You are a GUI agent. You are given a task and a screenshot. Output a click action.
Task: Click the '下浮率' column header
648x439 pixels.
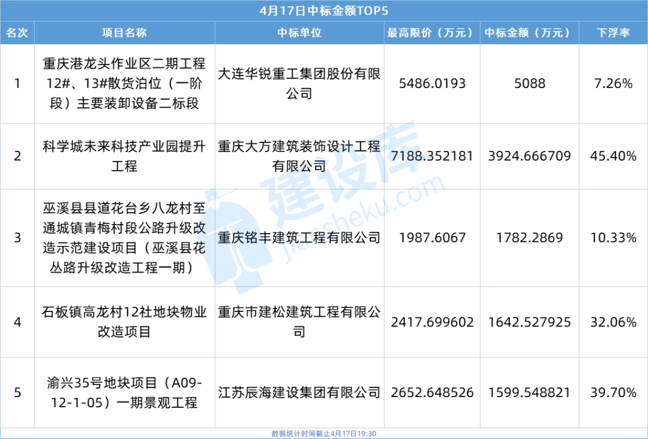pyautogui.click(x=613, y=32)
